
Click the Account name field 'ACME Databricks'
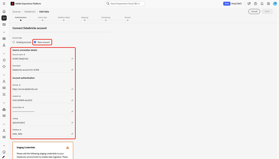point(43,58)
